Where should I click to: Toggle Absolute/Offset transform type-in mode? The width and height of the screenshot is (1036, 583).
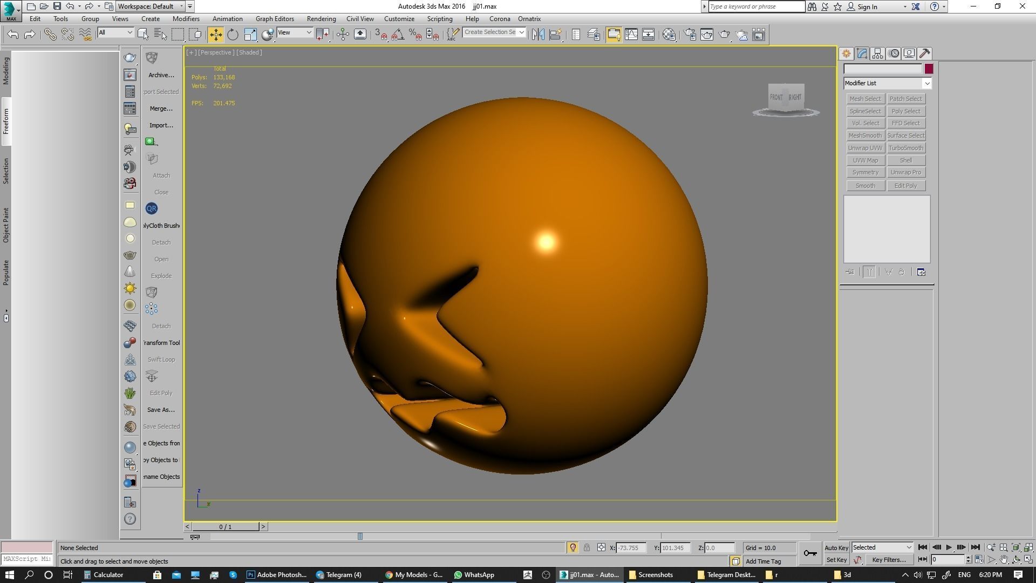click(x=601, y=547)
